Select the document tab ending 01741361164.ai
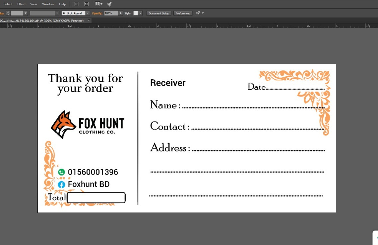 coord(42,21)
